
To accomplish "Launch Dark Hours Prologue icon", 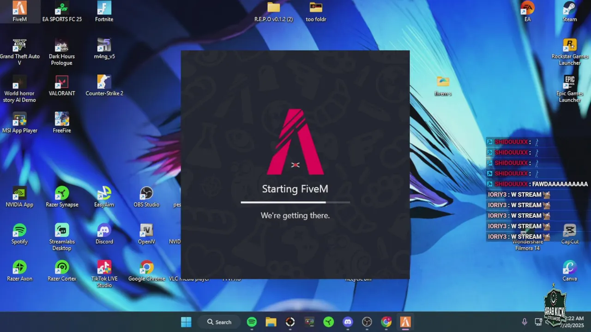I will pyautogui.click(x=62, y=52).
